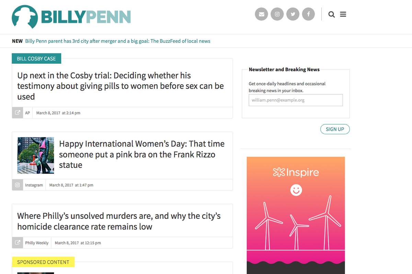
Task: Click external link icon beside Philly Weekly
Action: [18, 243]
